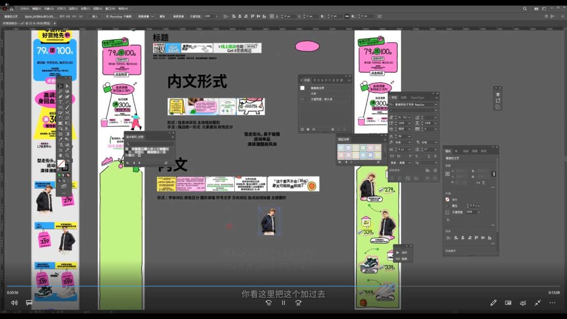Select the selected person image on canvas

270,220
